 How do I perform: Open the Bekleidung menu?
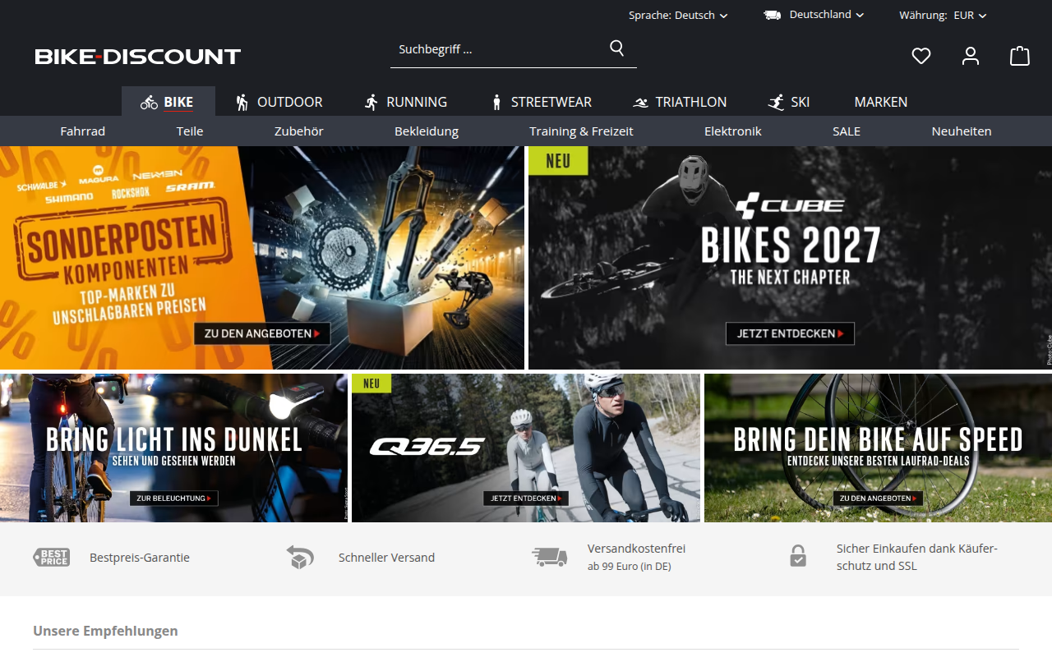coord(427,131)
